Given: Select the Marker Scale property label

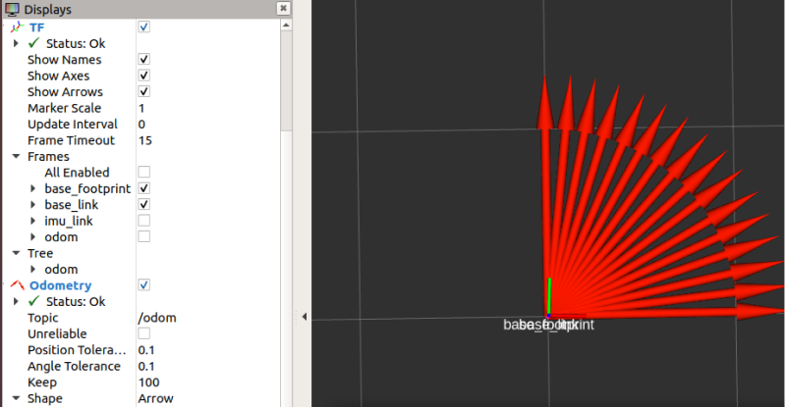Looking at the screenshot, I should (x=64, y=108).
